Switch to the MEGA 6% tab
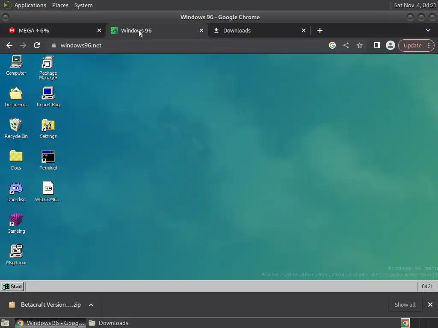 point(52,30)
